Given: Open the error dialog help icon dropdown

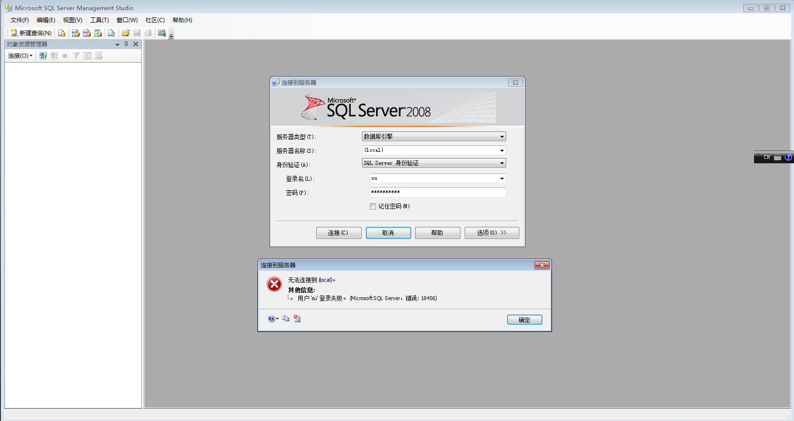Looking at the screenshot, I should [x=273, y=319].
